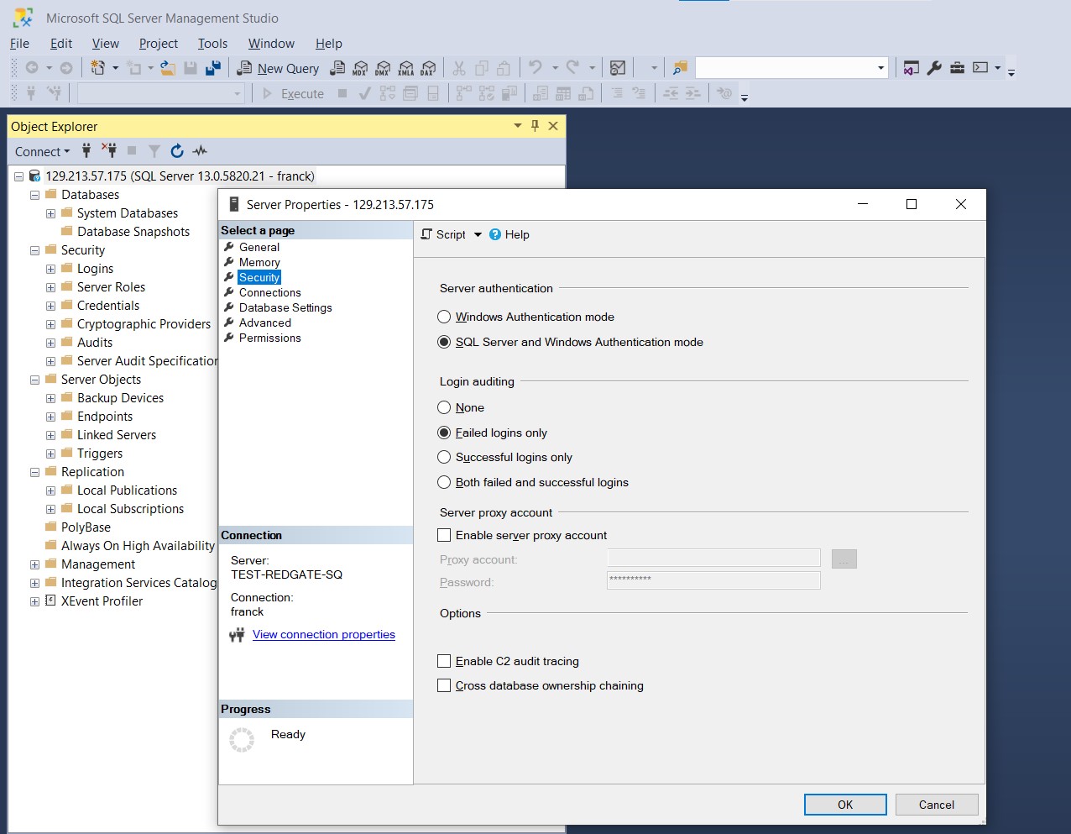Open the Edit menu
1071x834 pixels.
pos(61,44)
